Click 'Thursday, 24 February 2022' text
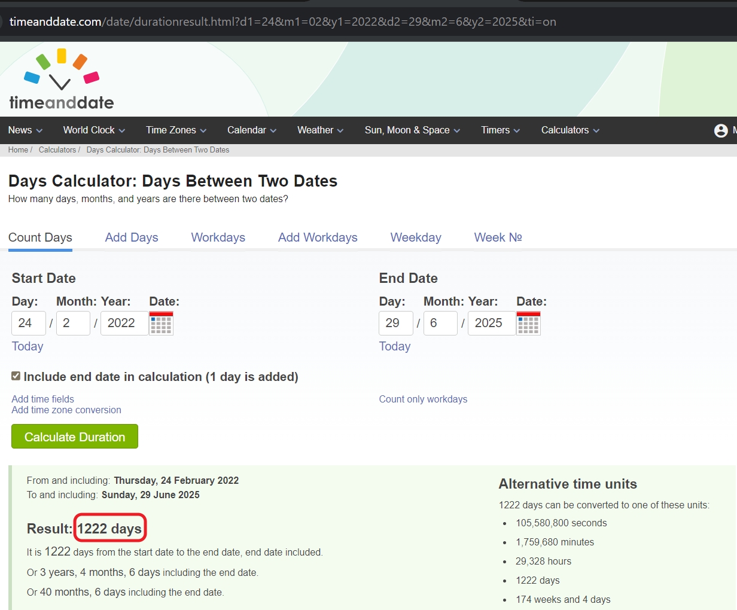 176,480
